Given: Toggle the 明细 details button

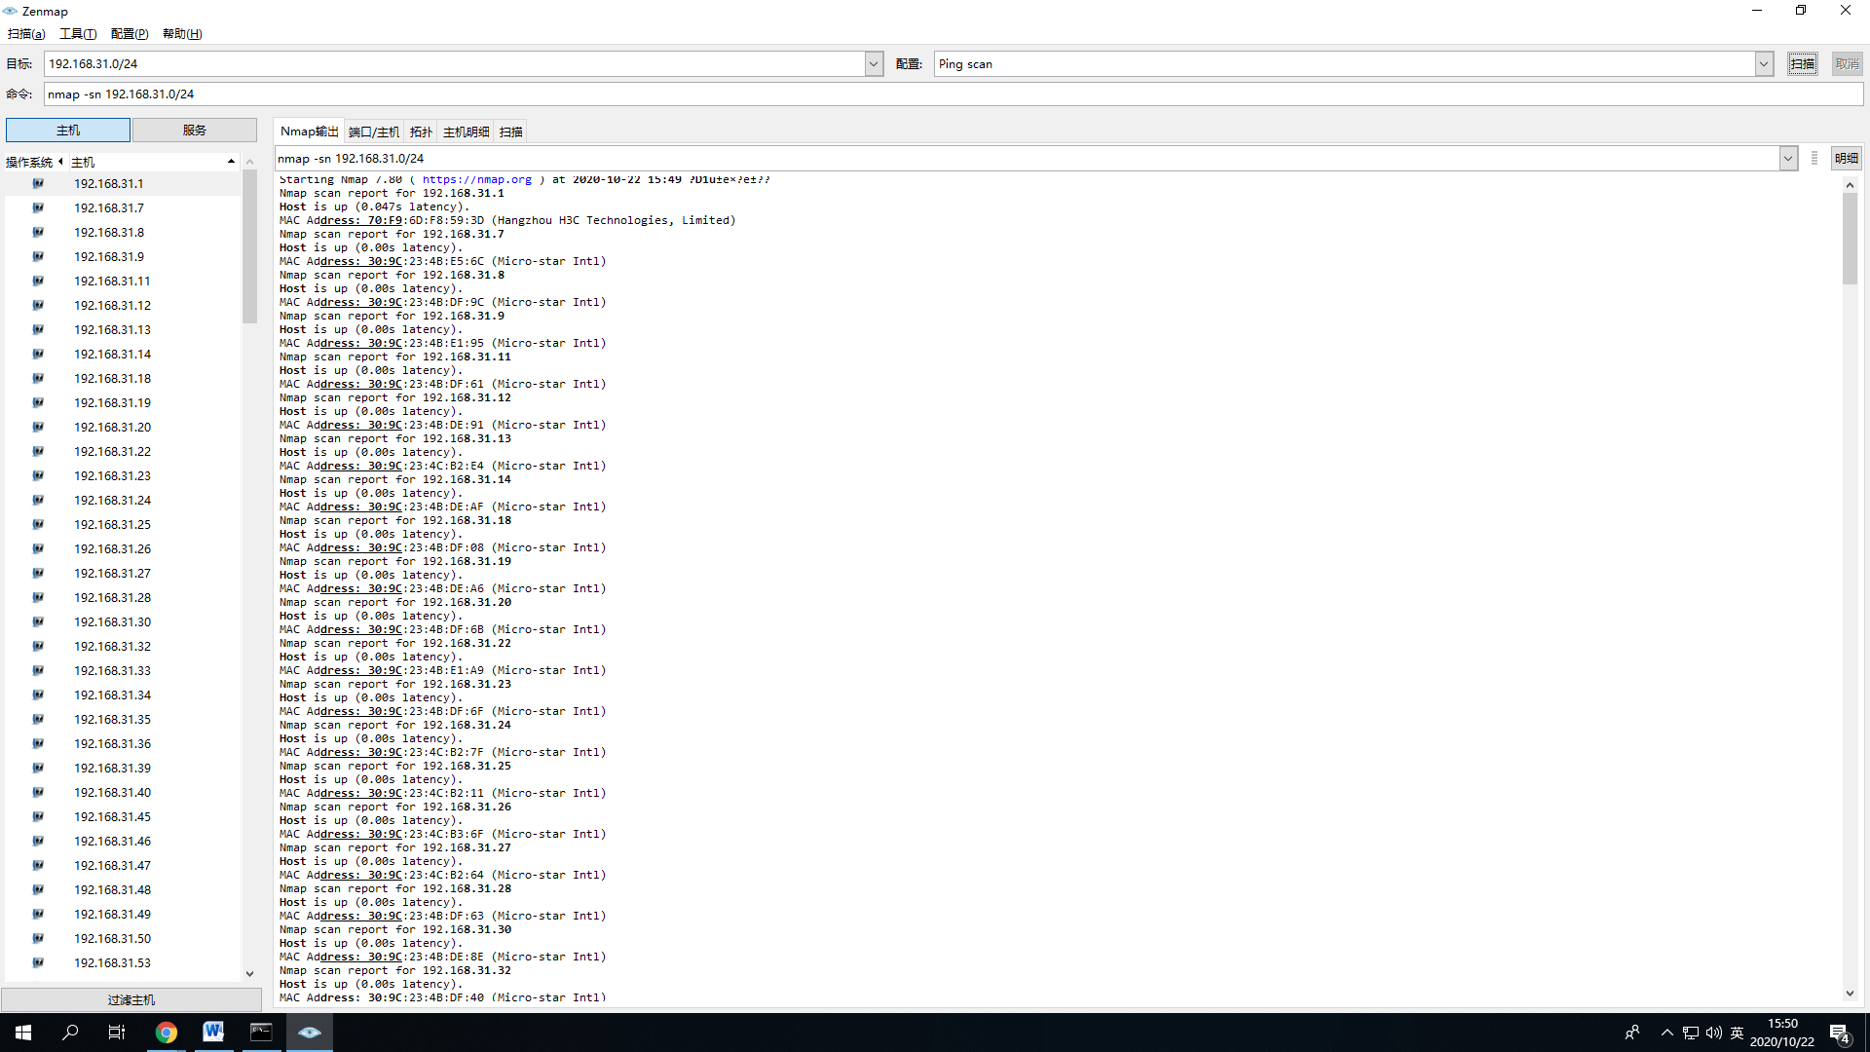Looking at the screenshot, I should click(x=1847, y=159).
